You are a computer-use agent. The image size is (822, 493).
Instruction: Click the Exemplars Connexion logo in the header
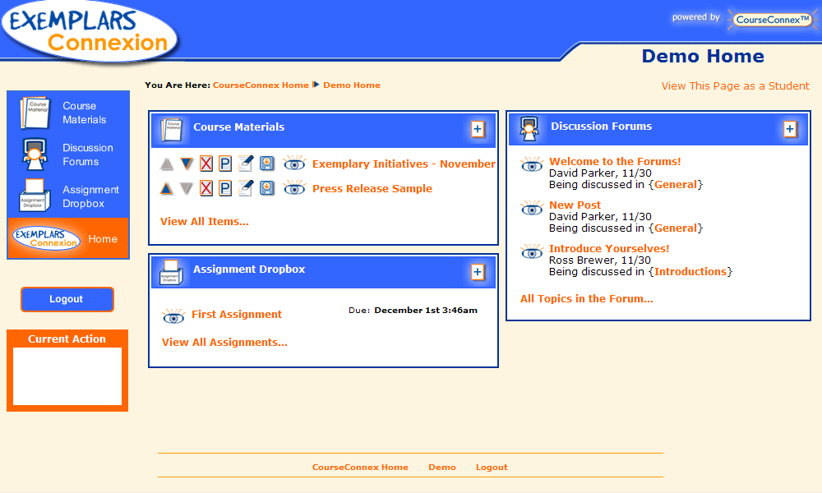click(x=90, y=33)
